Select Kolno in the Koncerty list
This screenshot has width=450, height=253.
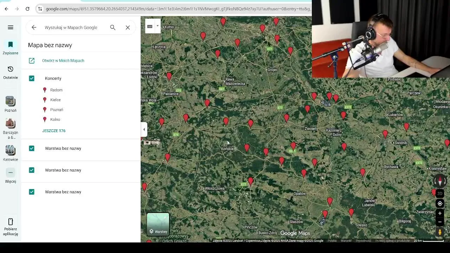pos(55,119)
